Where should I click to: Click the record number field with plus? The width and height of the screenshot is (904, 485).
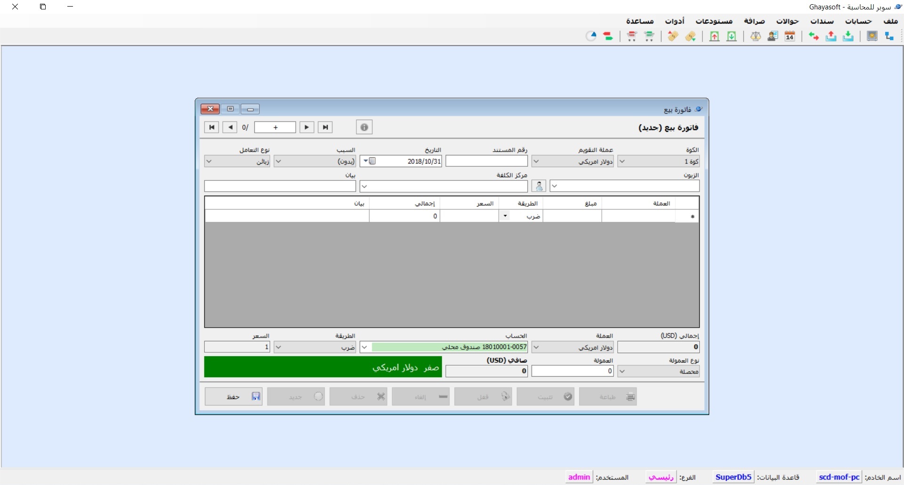275,127
